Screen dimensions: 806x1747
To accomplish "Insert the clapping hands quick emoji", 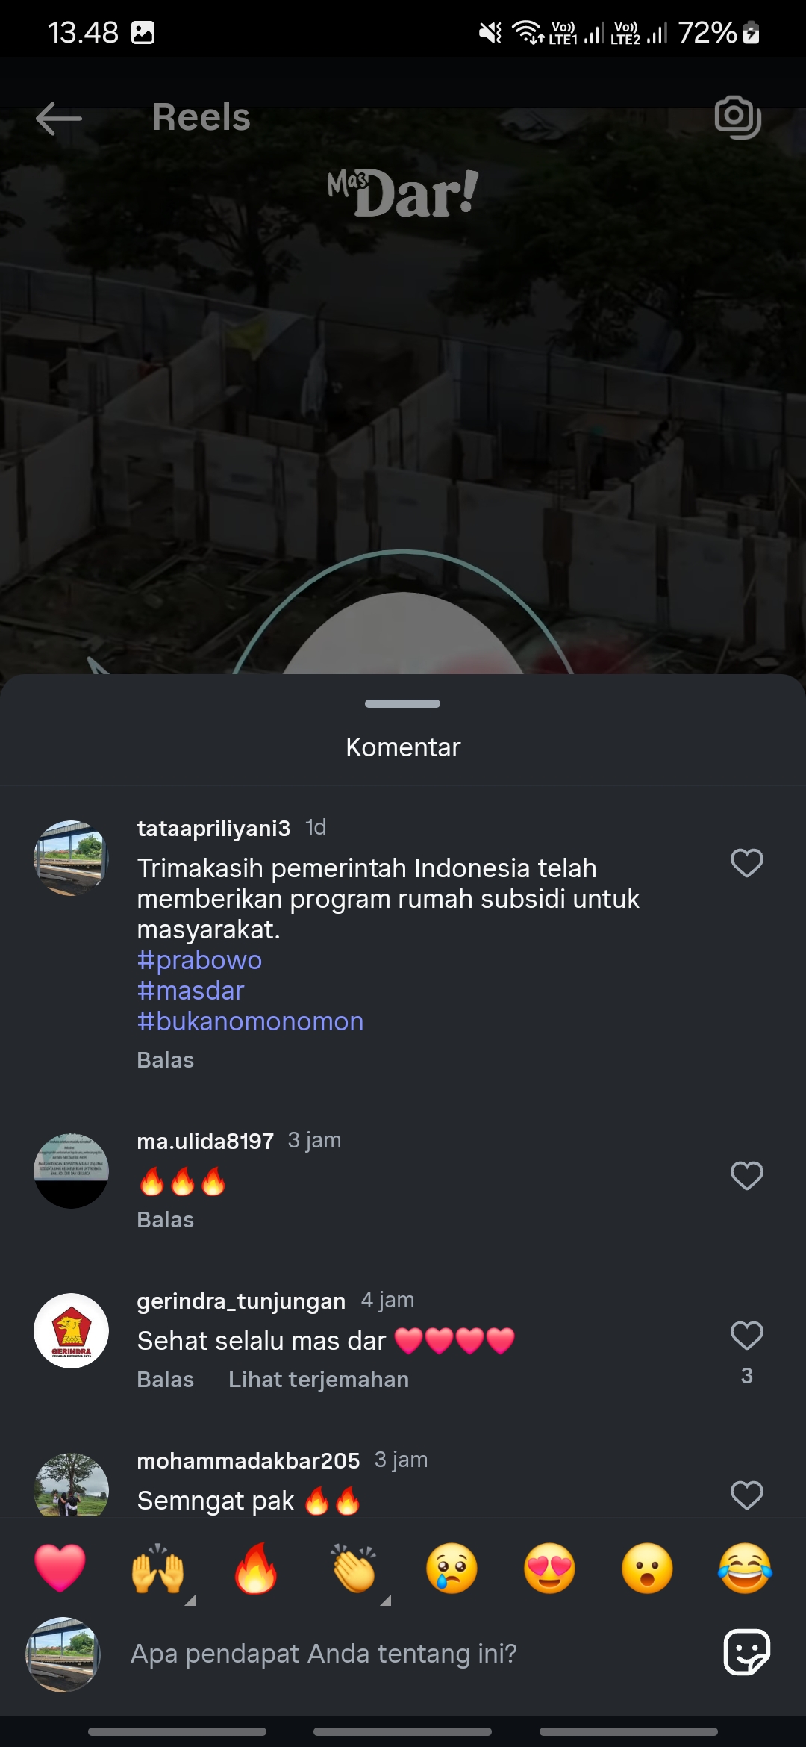I will click(354, 1568).
